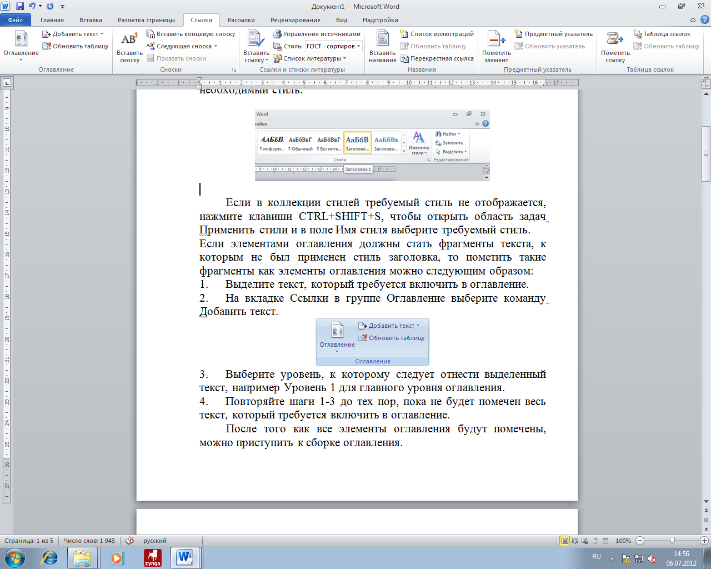Screen dimensions: 711x569
Task: Open Zynga app from taskbar
Action: (x=152, y=558)
